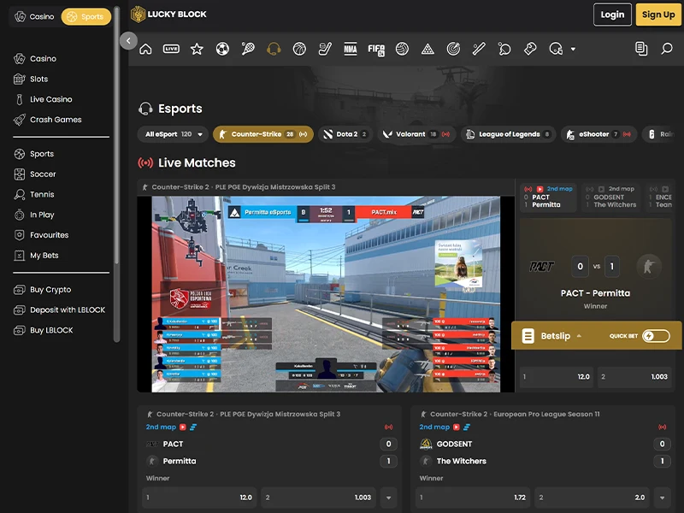Select the MMA sport icon
Image resolution: width=684 pixels, height=513 pixels.
click(x=351, y=49)
